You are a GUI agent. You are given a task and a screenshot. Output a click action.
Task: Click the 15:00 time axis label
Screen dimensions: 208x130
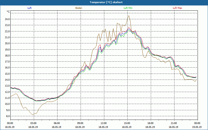tap(127, 123)
